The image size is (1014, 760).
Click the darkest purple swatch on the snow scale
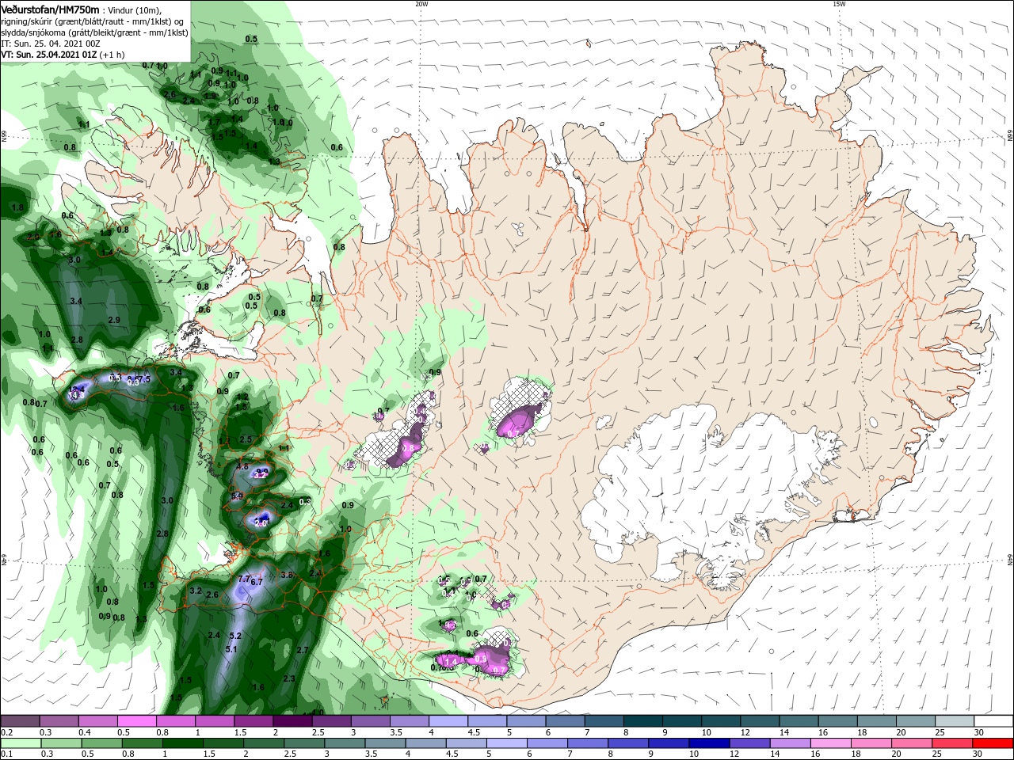pos(292,721)
